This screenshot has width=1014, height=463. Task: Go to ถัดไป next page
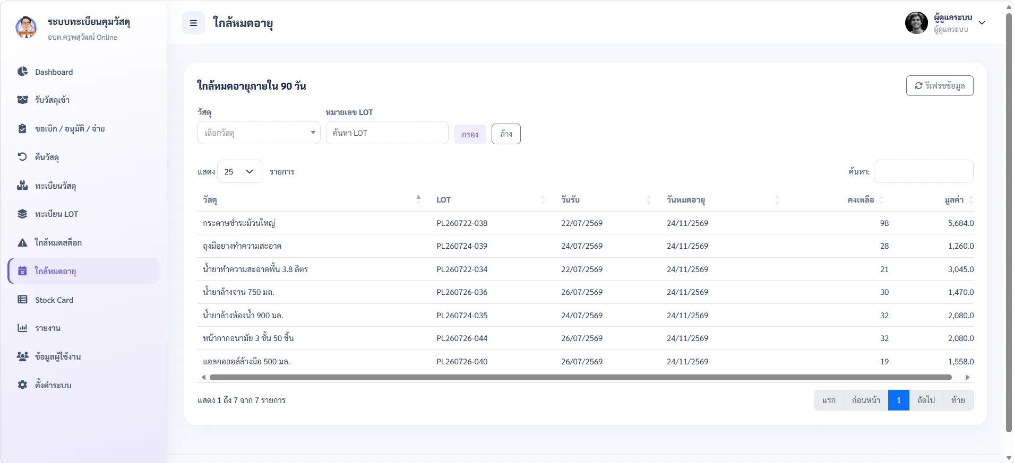pos(926,400)
